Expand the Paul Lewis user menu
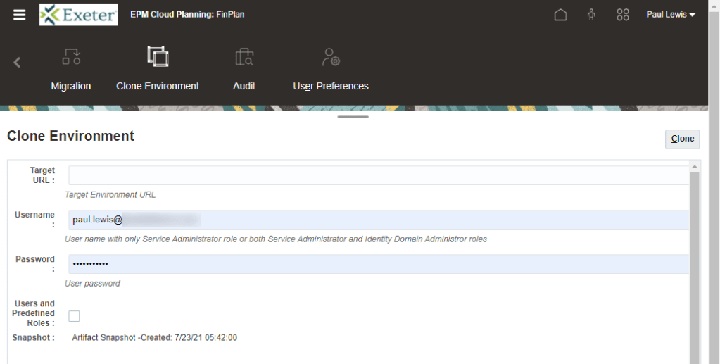720x364 pixels. [x=671, y=15]
